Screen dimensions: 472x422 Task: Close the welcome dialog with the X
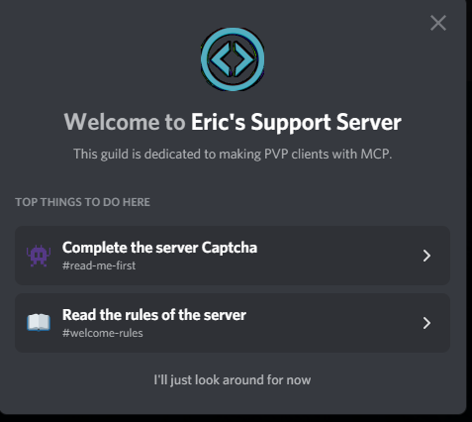(438, 23)
